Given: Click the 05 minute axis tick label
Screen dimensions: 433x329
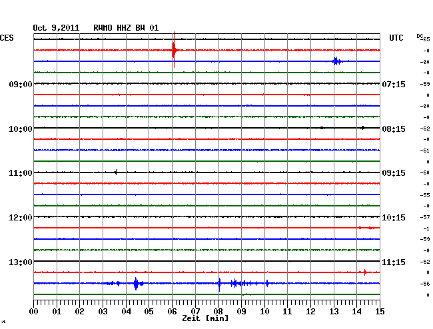Looking at the screenshot, I should [149, 312].
